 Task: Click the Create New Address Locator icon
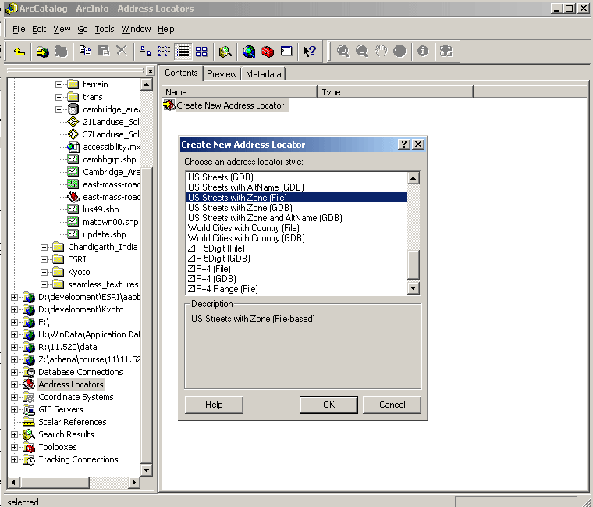[169, 105]
